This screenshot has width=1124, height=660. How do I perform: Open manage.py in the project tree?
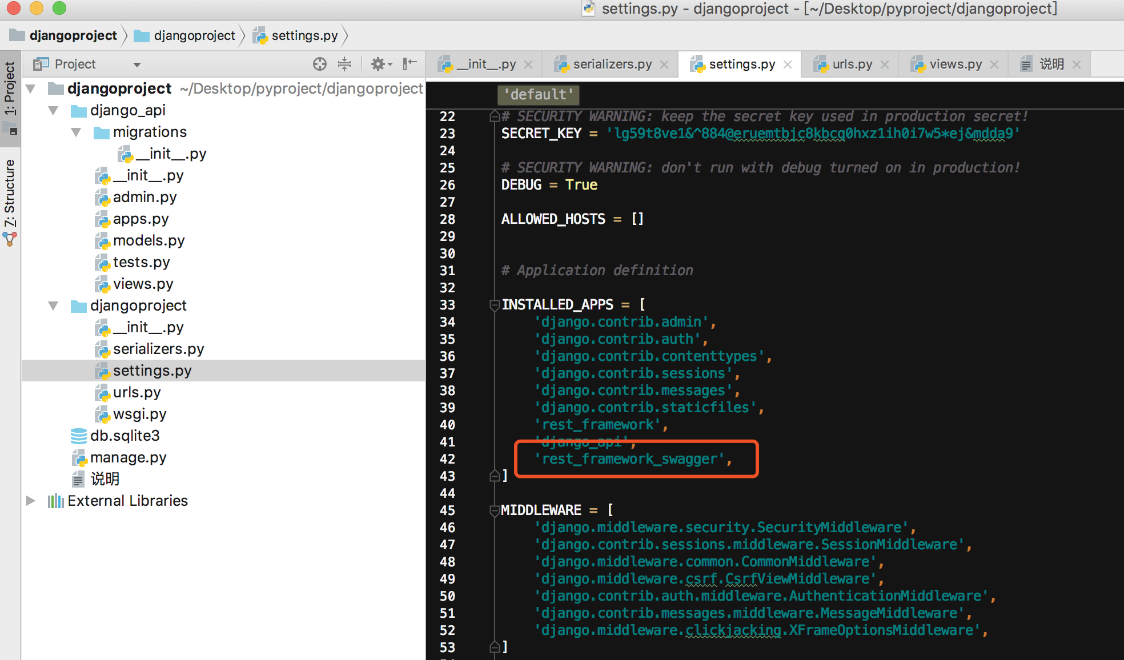pyautogui.click(x=128, y=457)
